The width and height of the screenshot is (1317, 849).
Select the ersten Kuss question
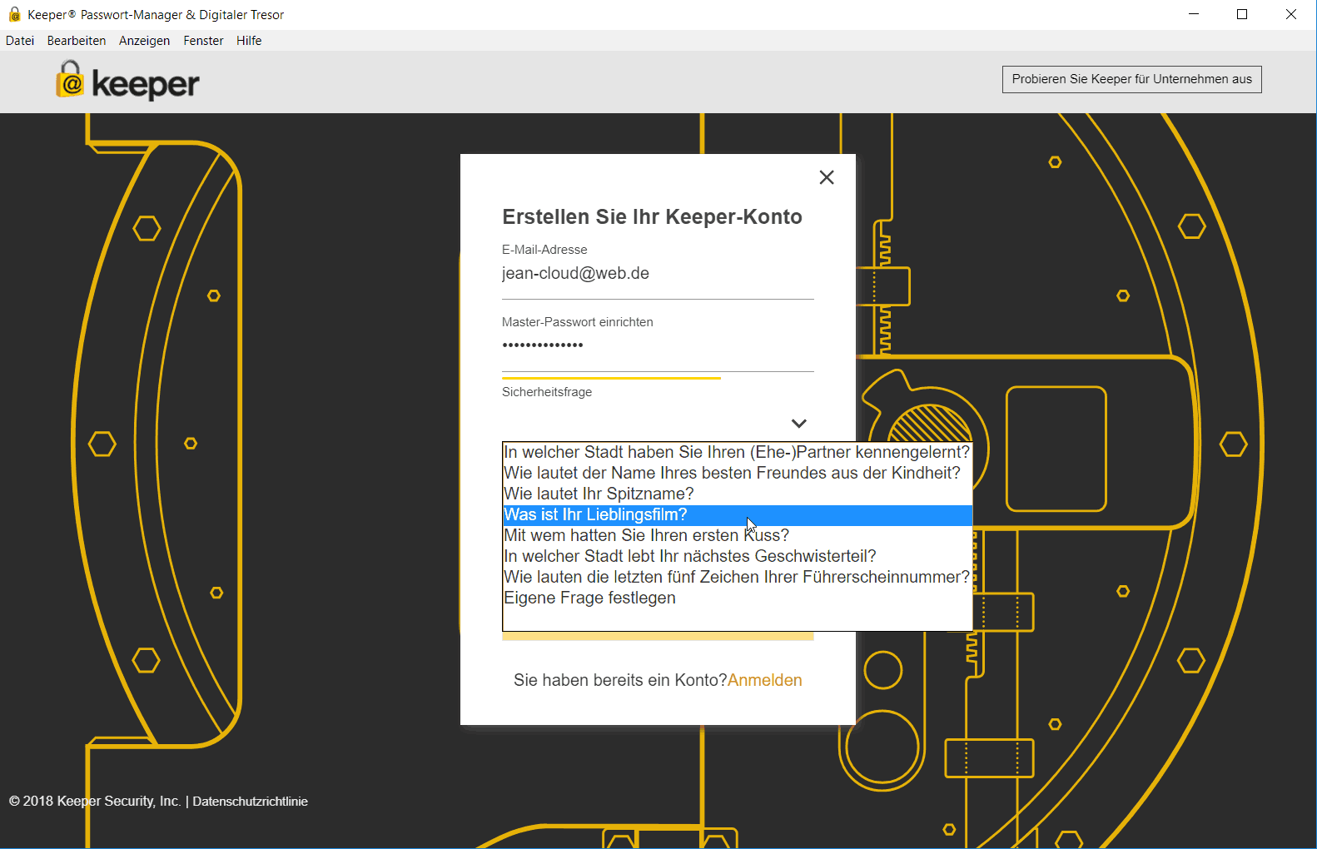click(x=738, y=535)
